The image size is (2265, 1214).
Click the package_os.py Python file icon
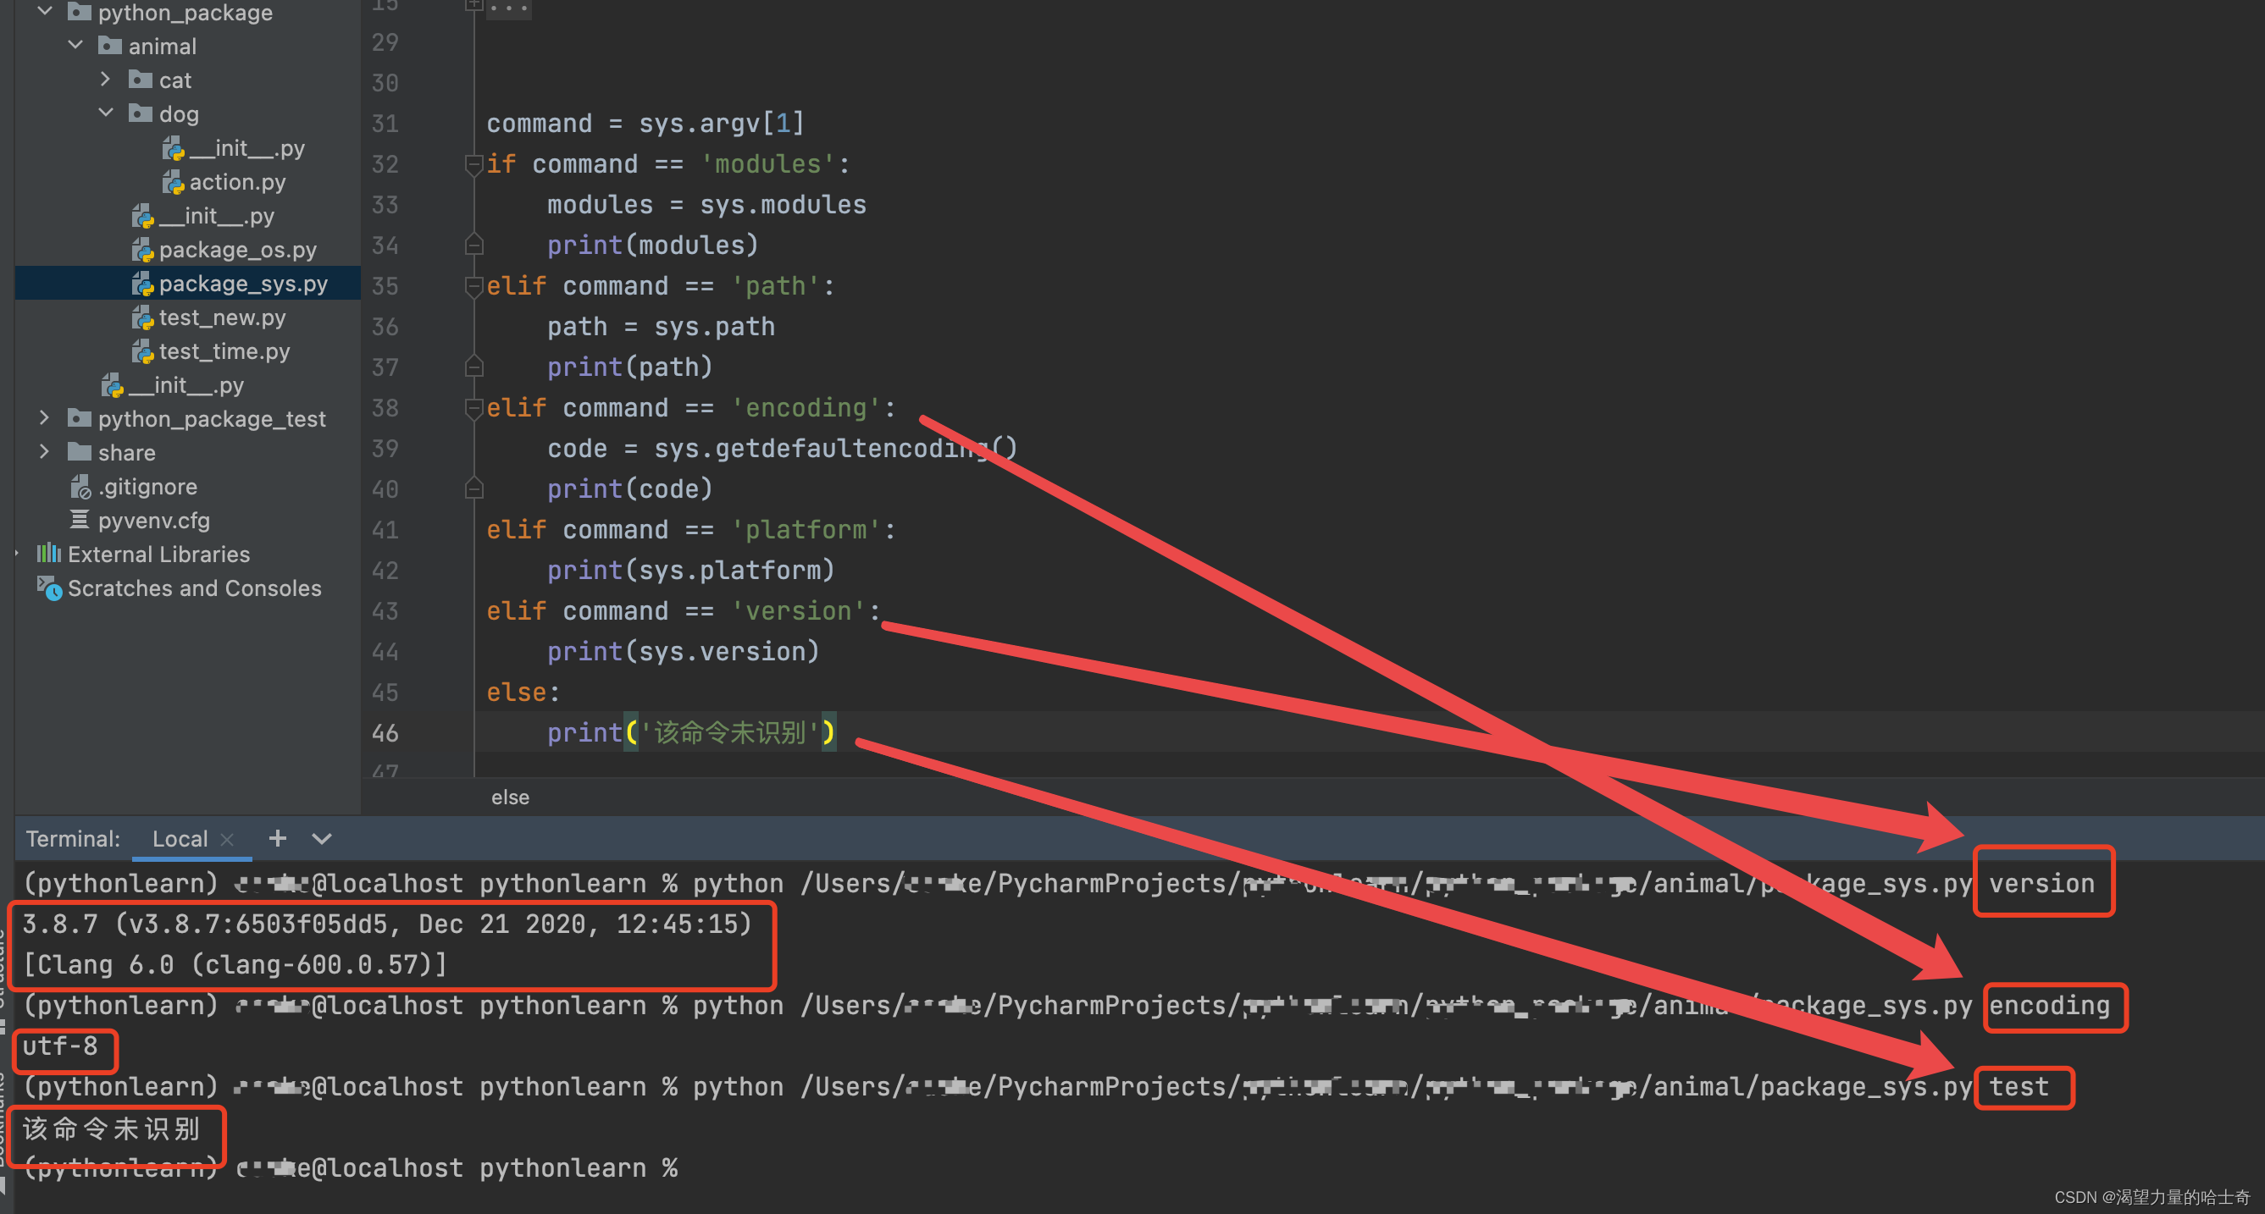142,251
